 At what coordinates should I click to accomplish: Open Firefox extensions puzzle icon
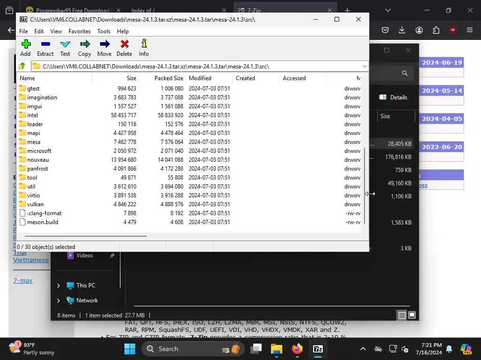436,30
